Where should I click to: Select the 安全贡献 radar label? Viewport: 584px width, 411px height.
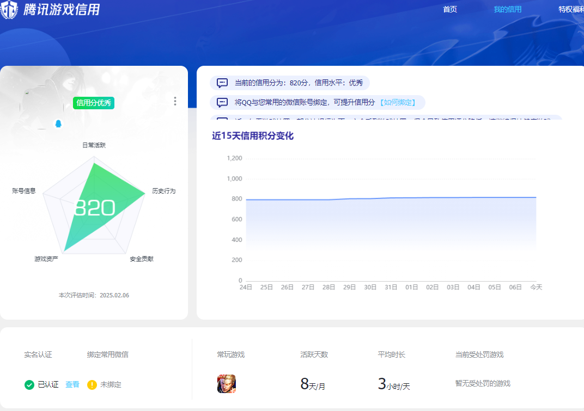click(x=142, y=259)
